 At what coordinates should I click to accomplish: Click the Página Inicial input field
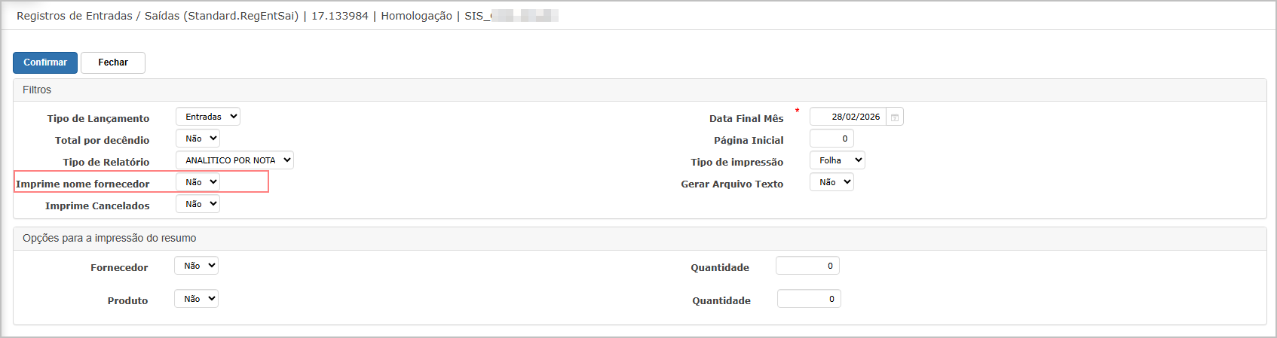tap(831, 139)
